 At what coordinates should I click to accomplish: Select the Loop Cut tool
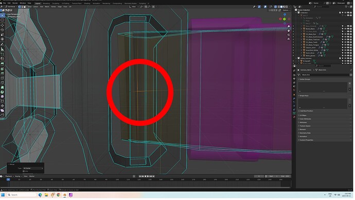pyautogui.click(x=2, y=78)
